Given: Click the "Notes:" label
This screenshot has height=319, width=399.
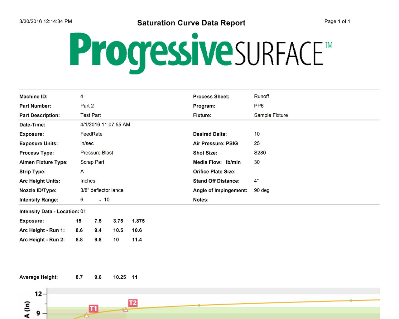Looking at the screenshot, I should click(x=201, y=200).
